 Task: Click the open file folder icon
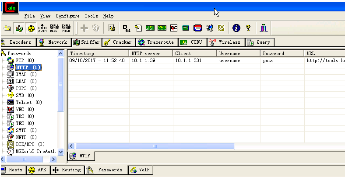pos(7,28)
